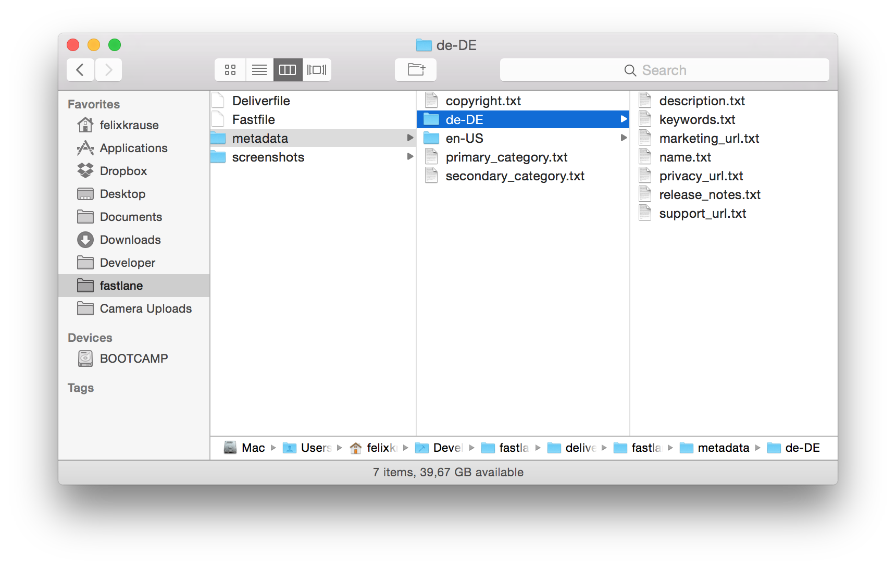The width and height of the screenshot is (896, 568).
Task: Expand the screenshots folder arrow
Action: (x=410, y=157)
